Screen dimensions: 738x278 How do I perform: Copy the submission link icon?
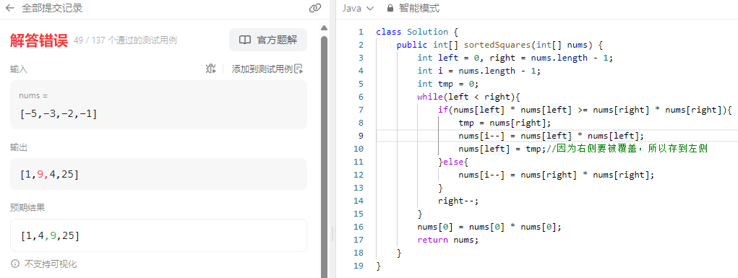click(x=315, y=8)
